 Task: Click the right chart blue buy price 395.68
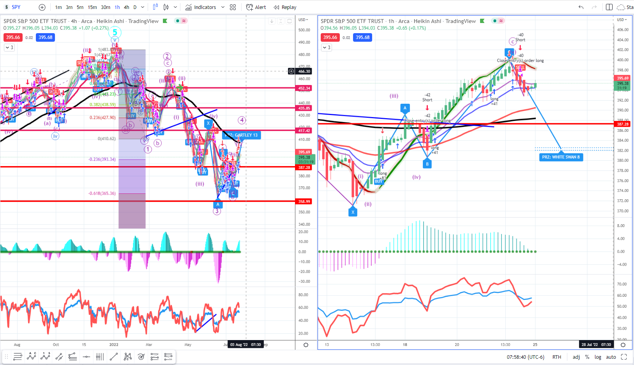pos(363,37)
